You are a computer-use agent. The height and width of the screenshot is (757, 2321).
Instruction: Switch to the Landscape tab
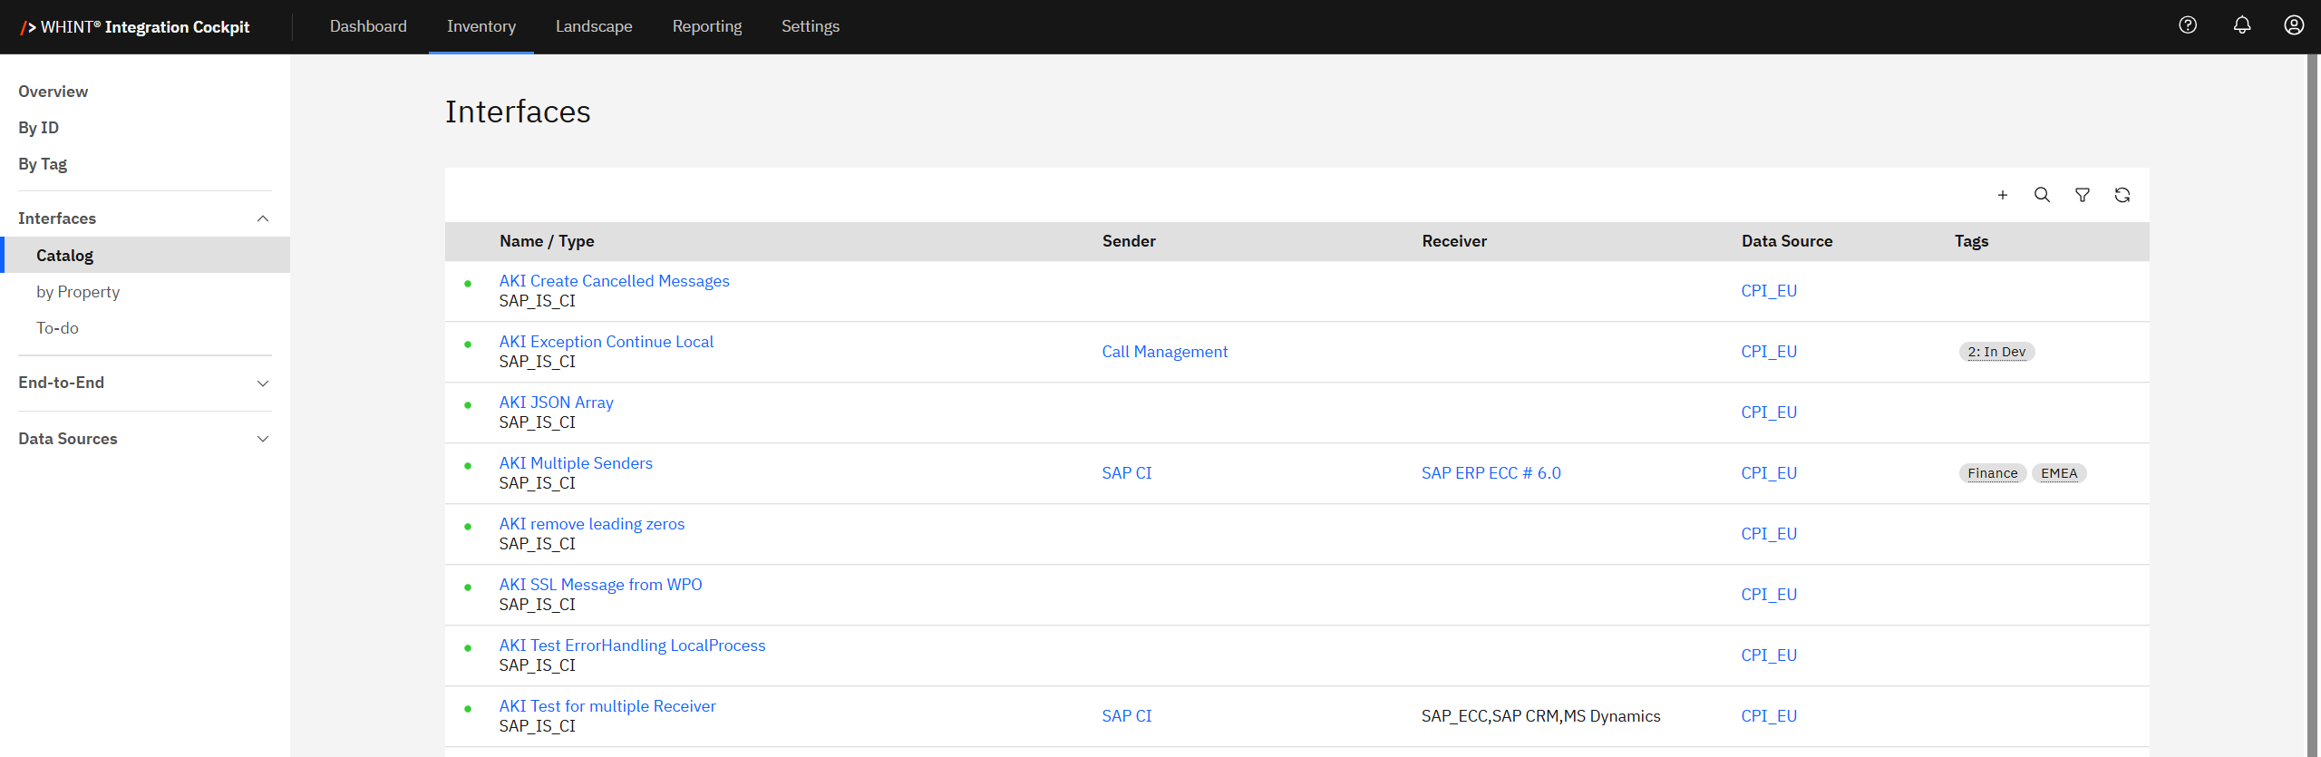click(594, 26)
